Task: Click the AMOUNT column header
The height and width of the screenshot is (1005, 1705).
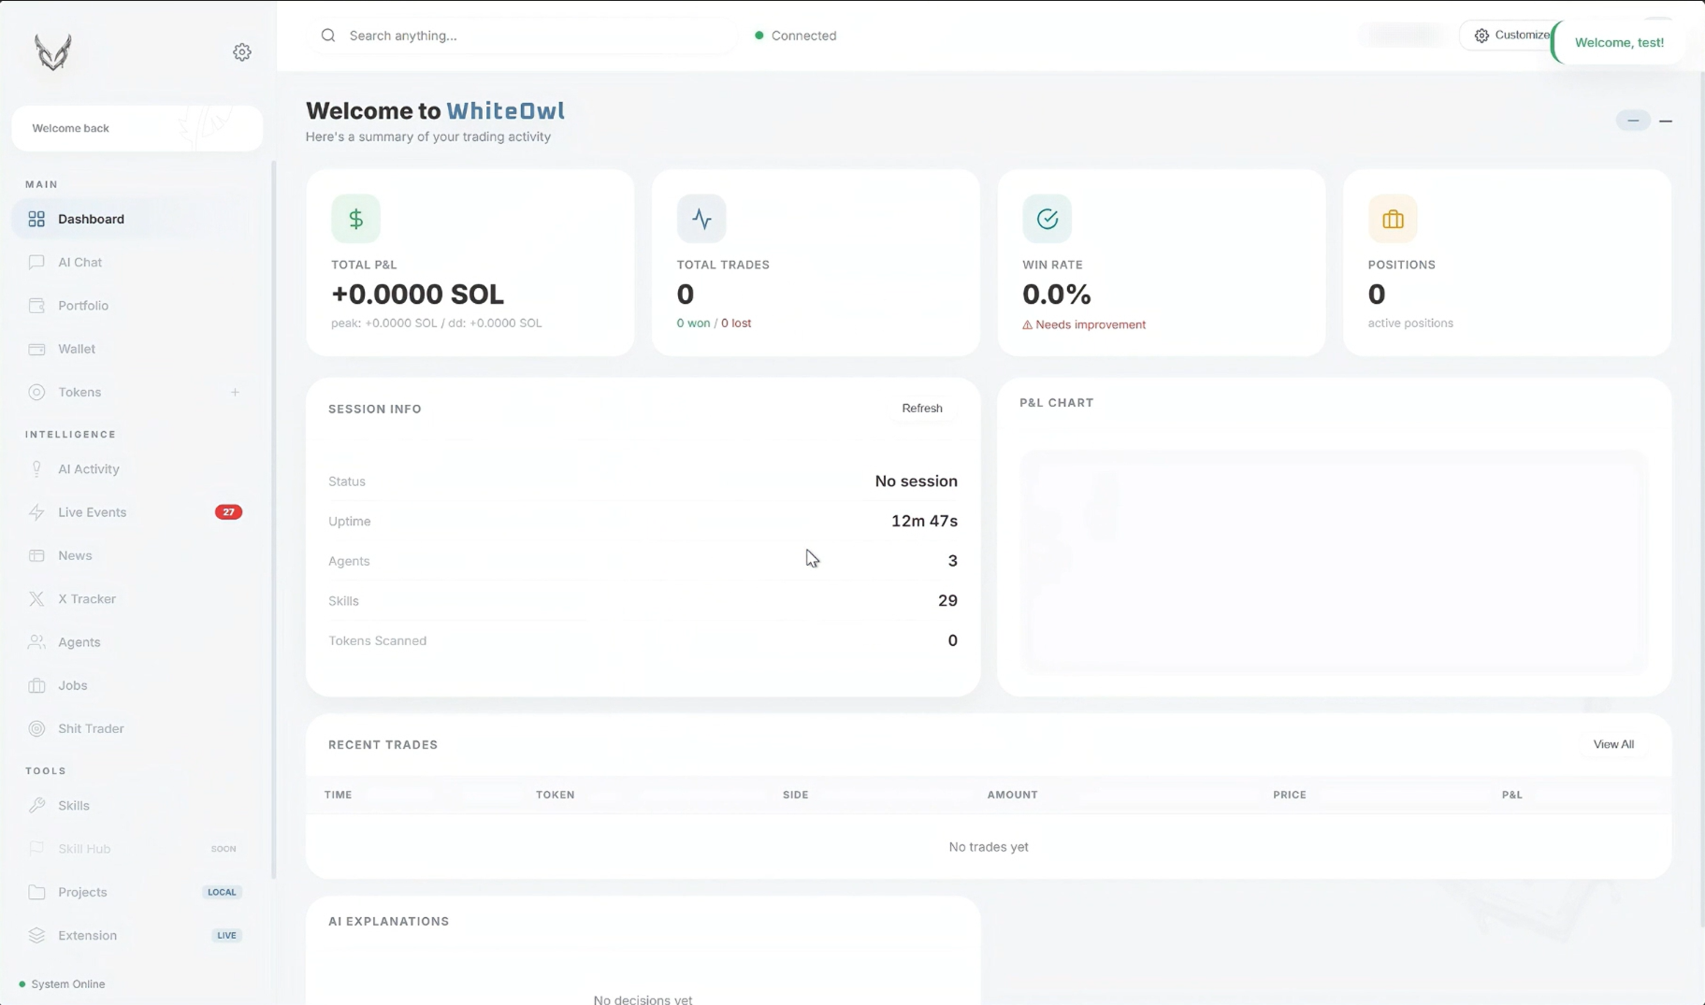Action: (x=1012, y=795)
